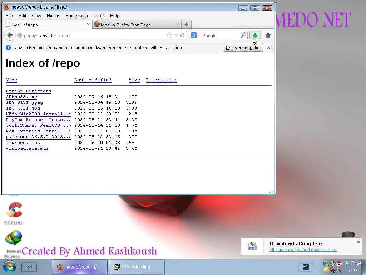Image resolution: width=366 pixels, height=275 pixels.
Task: Open the Windows Start orb
Action: (10, 267)
